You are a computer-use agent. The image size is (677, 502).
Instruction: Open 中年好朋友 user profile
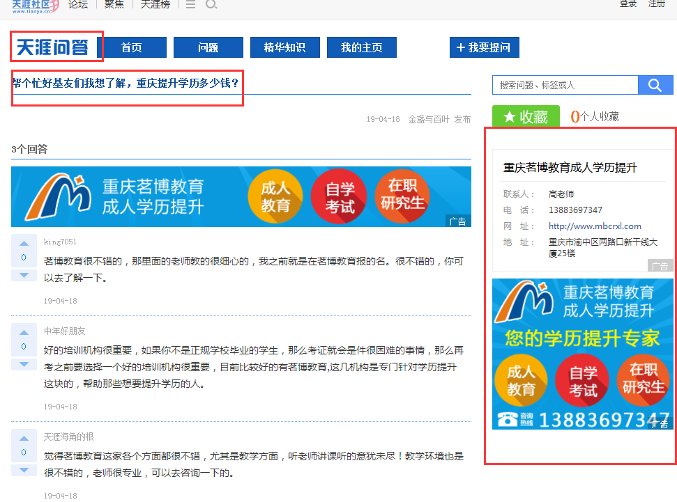coord(64,331)
